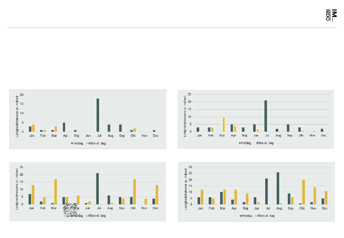This screenshot has width=344, height=238.
Task: Select the Sep Heldag bar in top-right chart
Action: click(x=288, y=128)
